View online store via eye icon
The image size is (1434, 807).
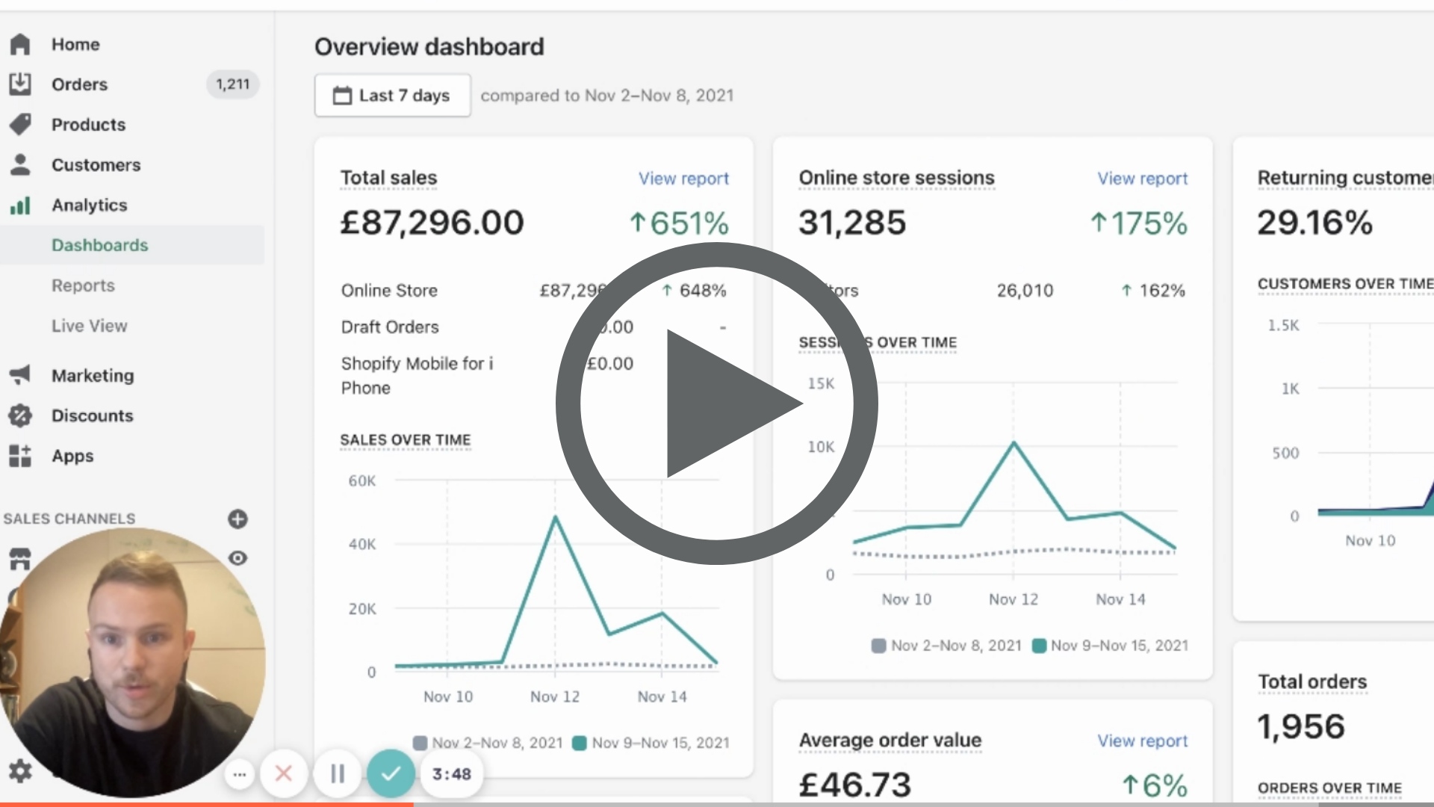[x=238, y=558]
